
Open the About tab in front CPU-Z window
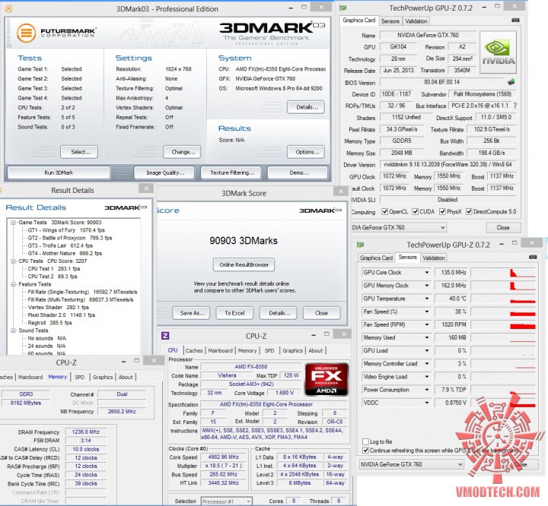tap(315, 350)
